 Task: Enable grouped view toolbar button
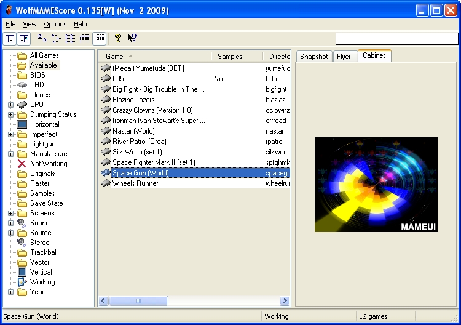coord(99,39)
